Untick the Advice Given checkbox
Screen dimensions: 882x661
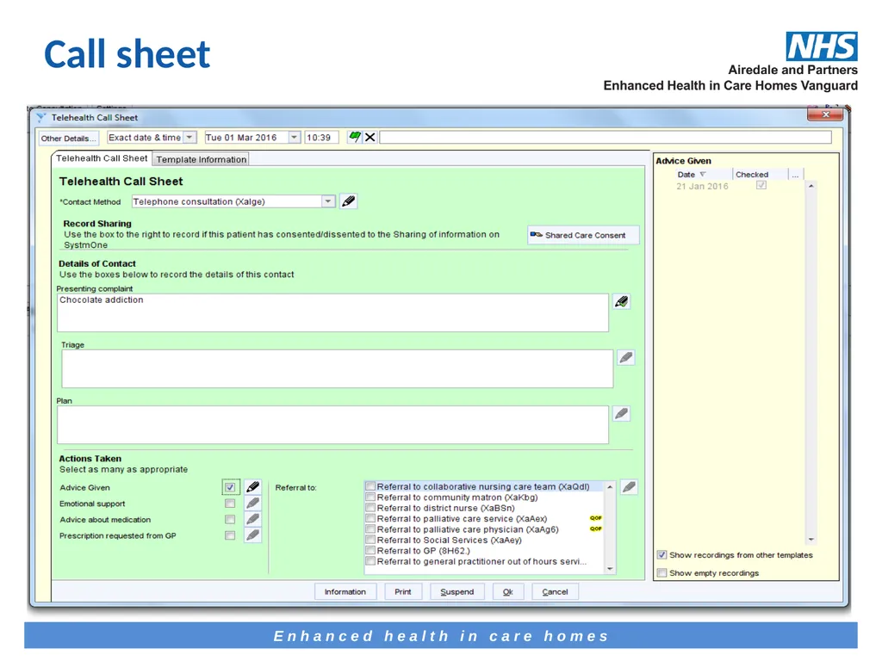(230, 487)
